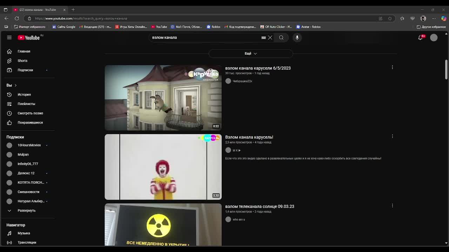This screenshot has height=252, width=449.
Task: Open the browser favorites list
Action: click(402, 18)
